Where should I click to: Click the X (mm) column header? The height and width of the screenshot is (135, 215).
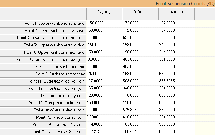104,12
